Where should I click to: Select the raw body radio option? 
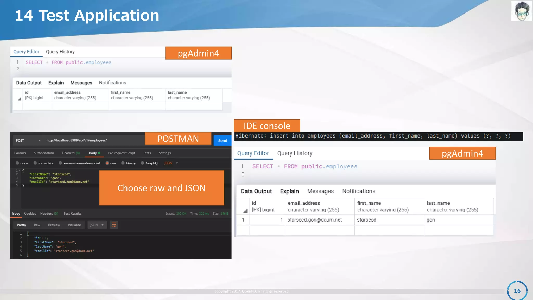(x=107, y=163)
